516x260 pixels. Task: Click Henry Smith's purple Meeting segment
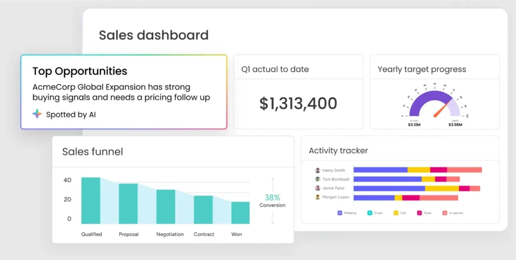click(381, 170)
